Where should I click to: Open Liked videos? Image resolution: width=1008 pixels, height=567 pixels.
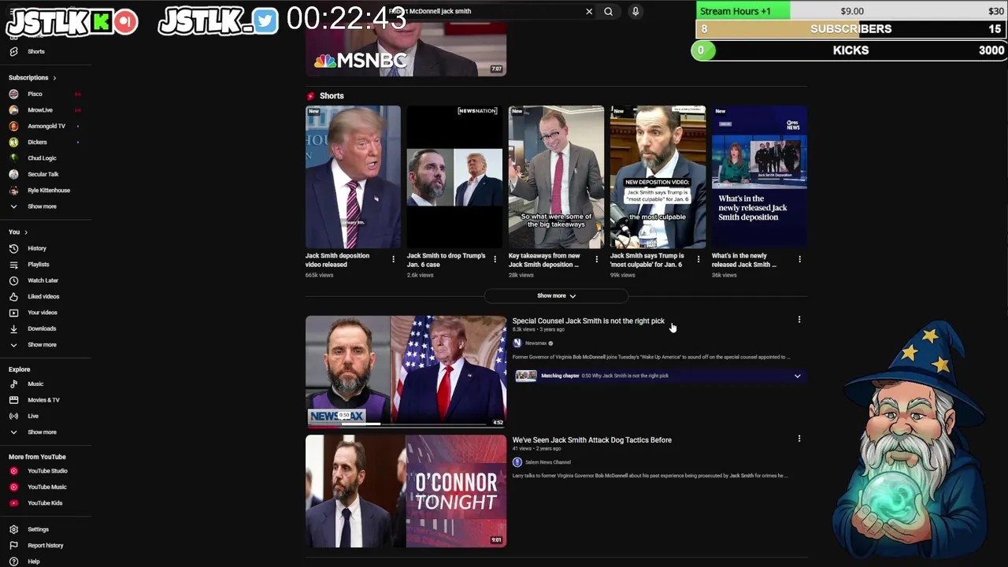click(43, 296)
